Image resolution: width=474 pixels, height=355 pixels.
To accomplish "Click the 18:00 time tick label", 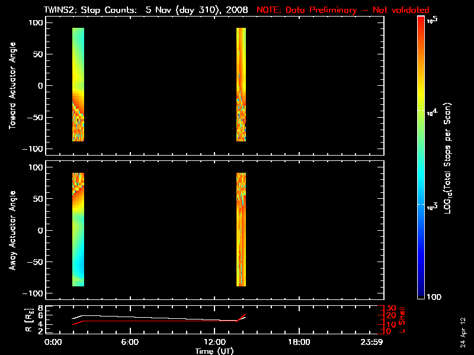I will tap(299, 343).
